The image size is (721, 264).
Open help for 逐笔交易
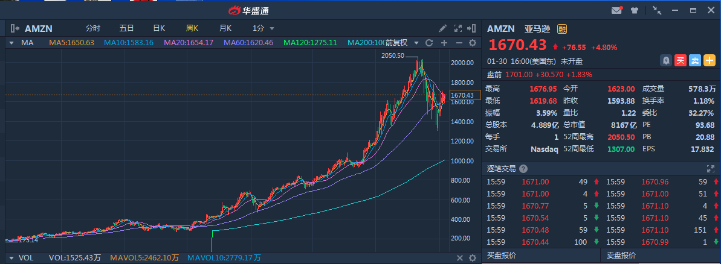tap(523, 169)
